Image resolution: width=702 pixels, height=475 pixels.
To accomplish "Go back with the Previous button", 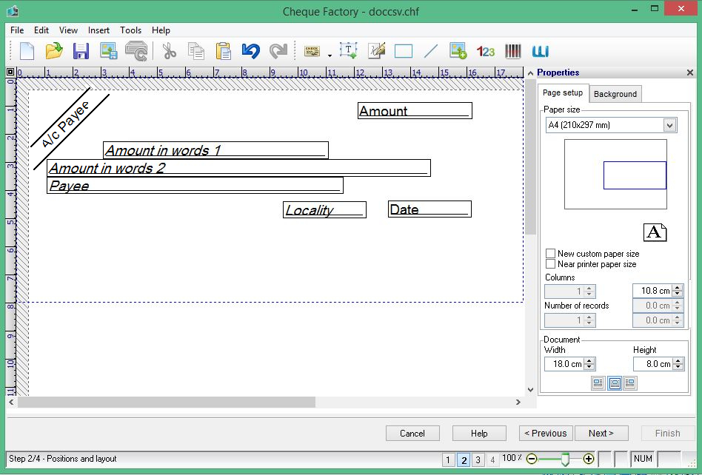I will point(546,434).
